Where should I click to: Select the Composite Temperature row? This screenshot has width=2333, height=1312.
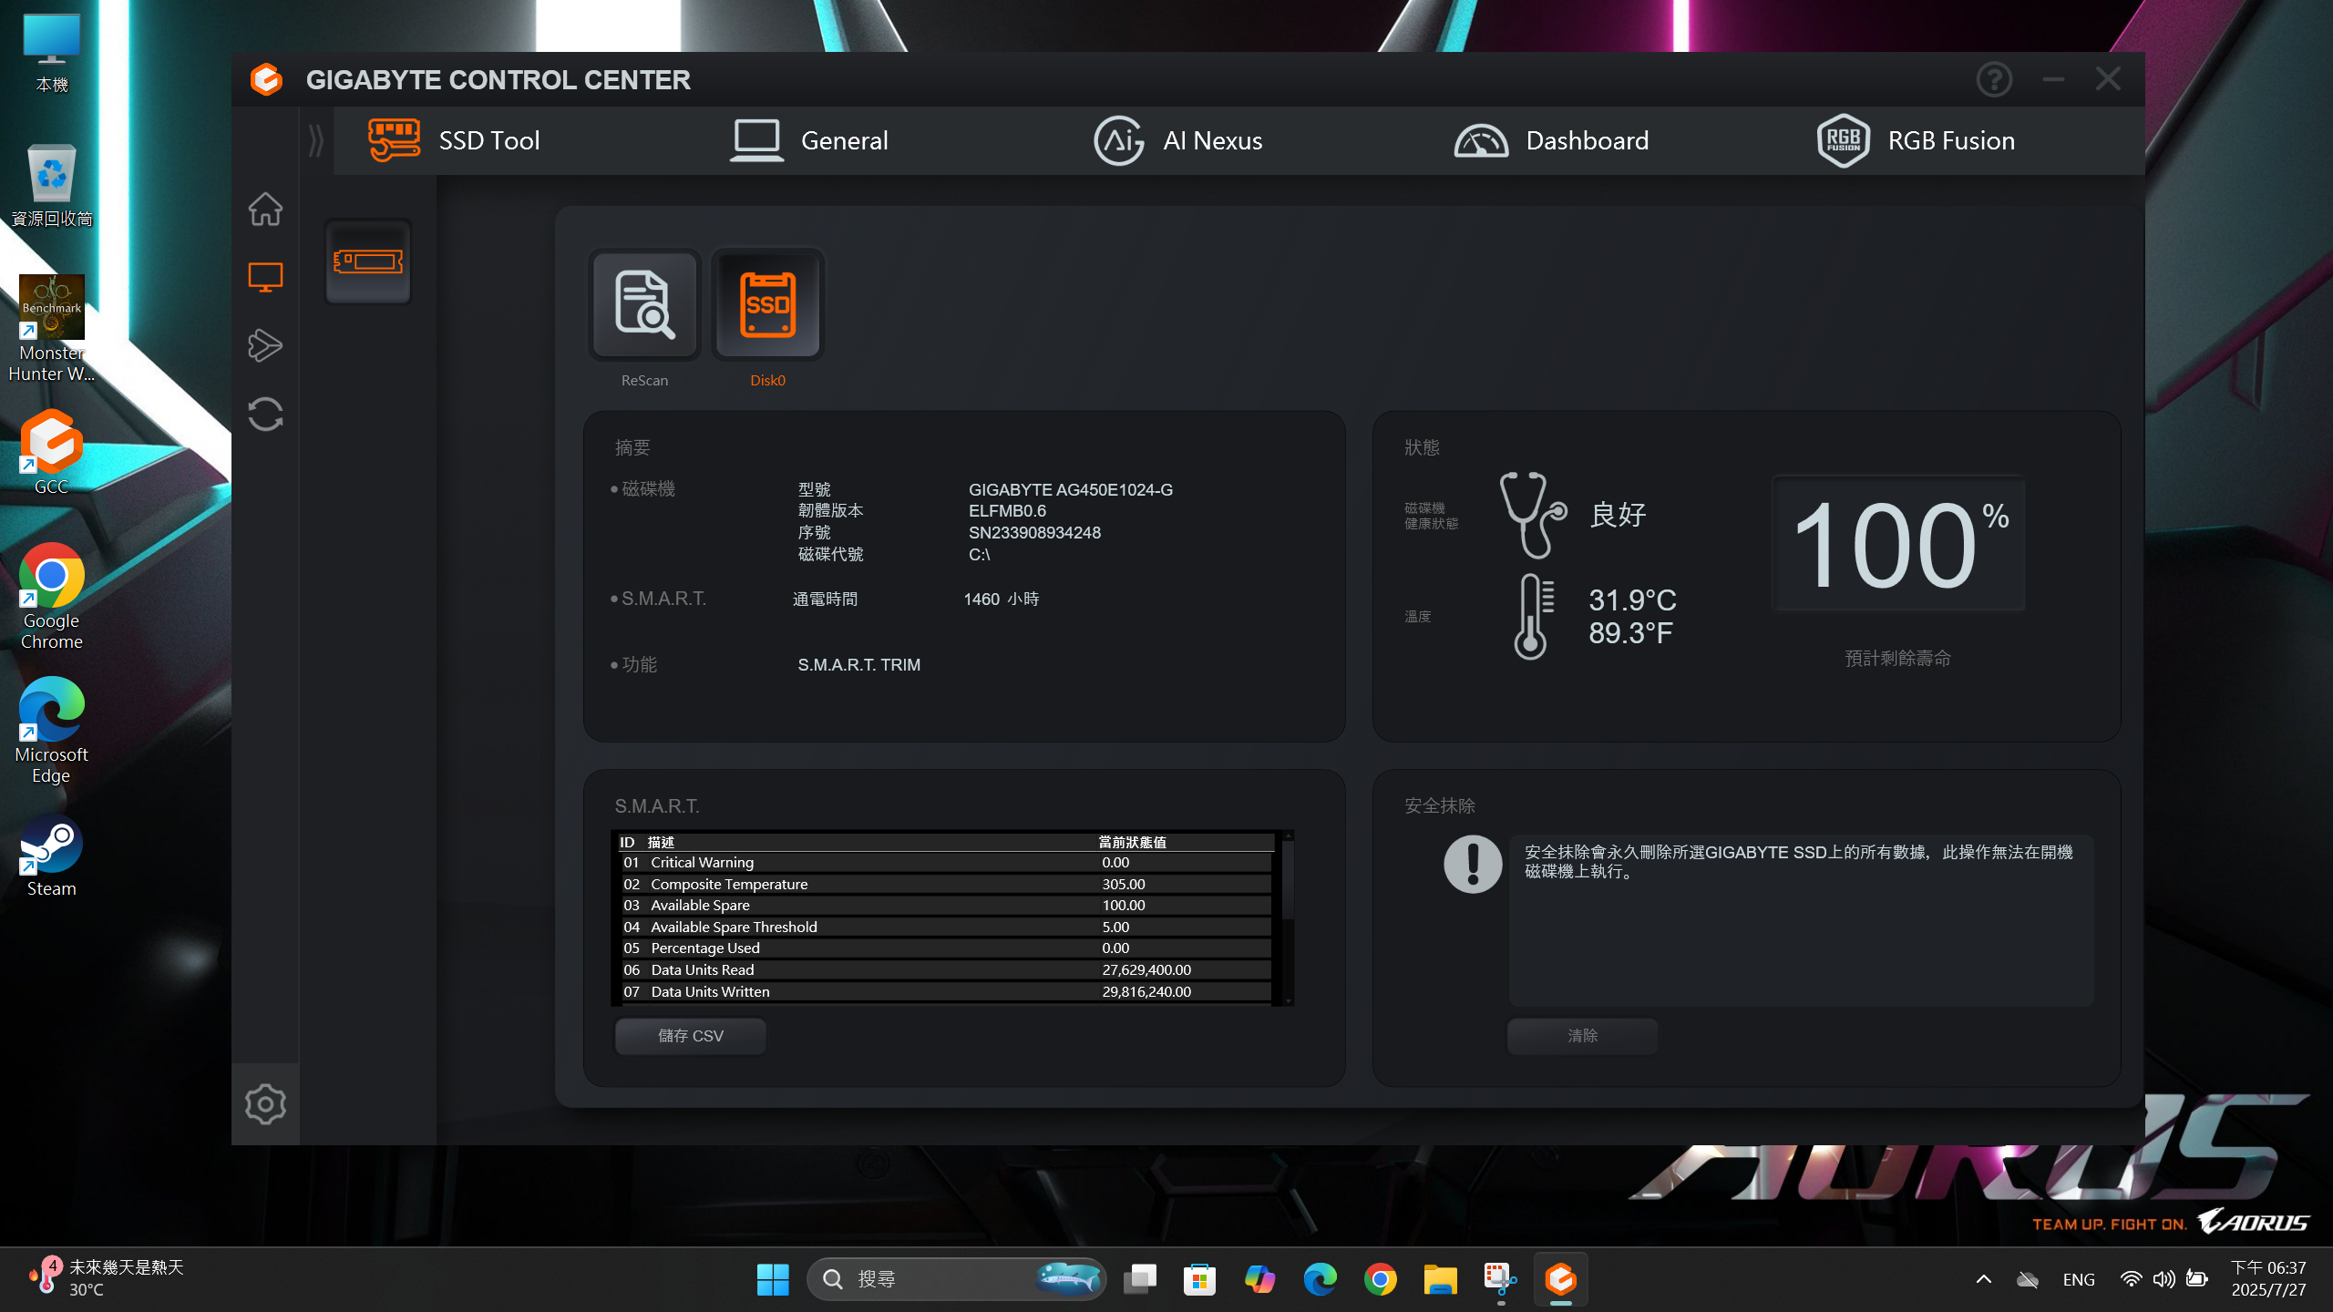click(946, 884)
